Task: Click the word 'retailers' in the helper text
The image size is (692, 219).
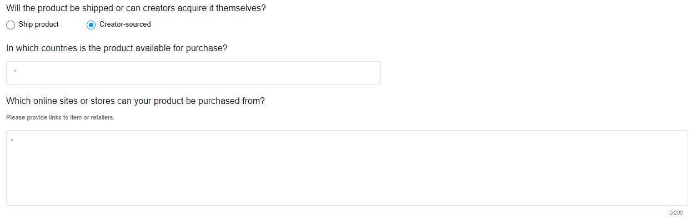Action: tap(102, 117)
